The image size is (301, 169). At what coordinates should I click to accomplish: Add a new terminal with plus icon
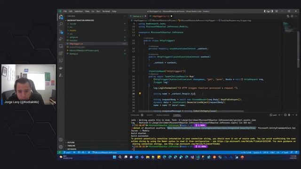tap(279, 115)
